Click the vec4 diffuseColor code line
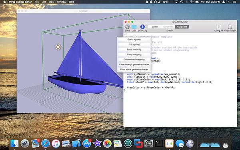Screen dimensions: 240x150 [158, 80]
